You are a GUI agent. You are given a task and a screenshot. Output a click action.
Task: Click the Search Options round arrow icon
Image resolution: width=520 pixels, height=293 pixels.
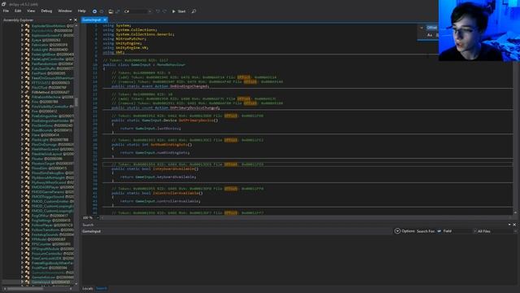(x=397, y=231)
